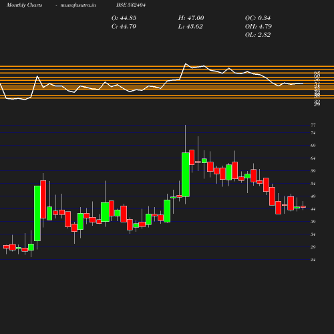Select the high value "H: 47.00"
This screenshot has width=334, height=334.
click(191, 18)
